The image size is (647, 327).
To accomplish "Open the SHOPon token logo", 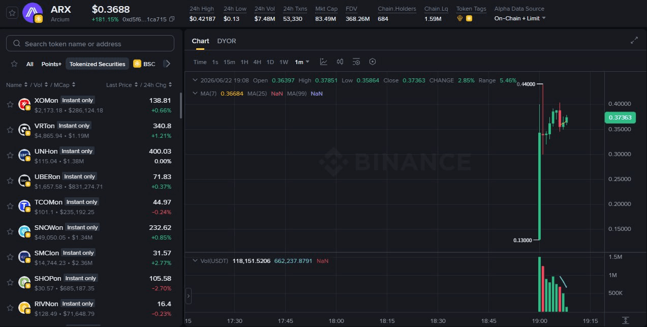I will pos(24,282).
